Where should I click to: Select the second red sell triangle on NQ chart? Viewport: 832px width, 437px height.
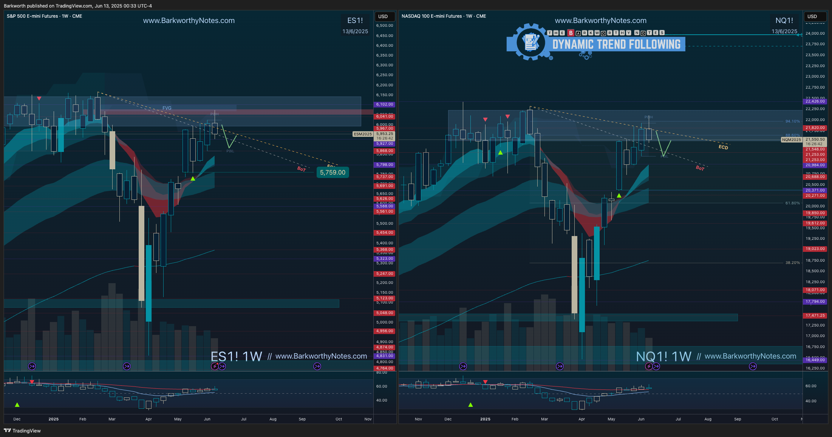507,117
